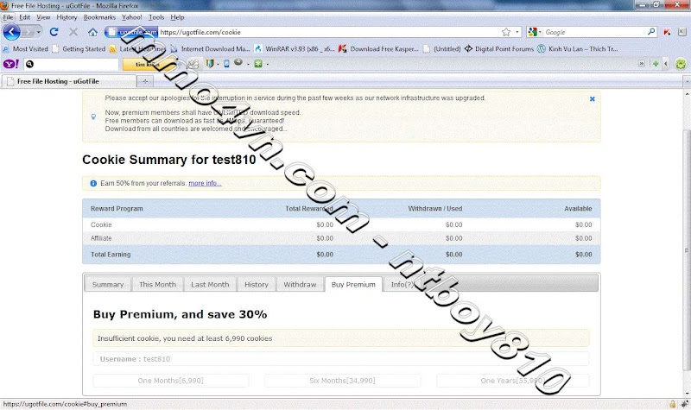Click the padlock security icon in status bar

point(673,404)
